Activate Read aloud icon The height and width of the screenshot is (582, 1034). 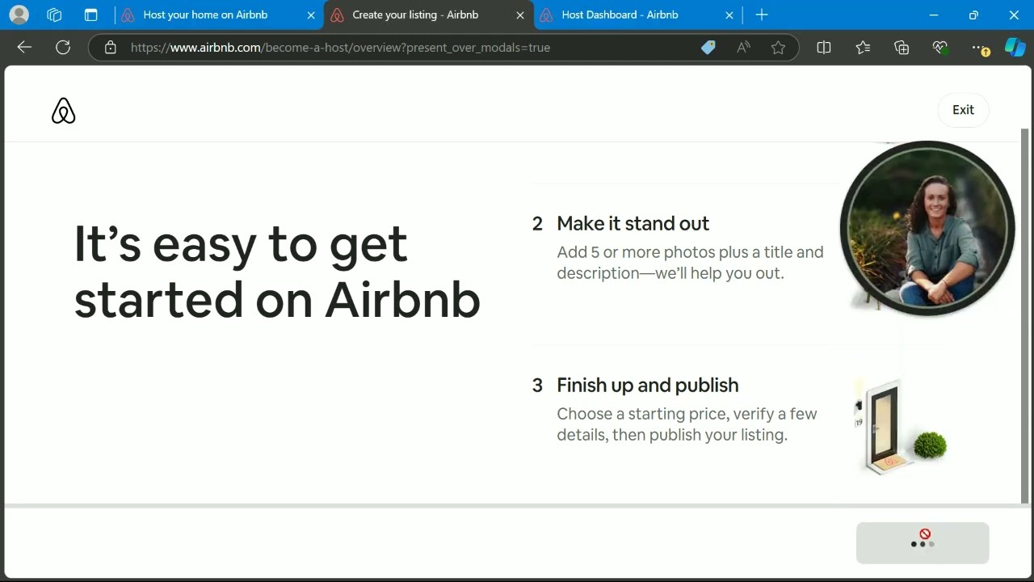click(743, 48)
